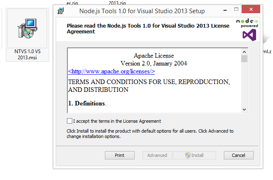273x180 pixels.
Task: Select the er.zip file on the desktop
Action: coord(73,2)
